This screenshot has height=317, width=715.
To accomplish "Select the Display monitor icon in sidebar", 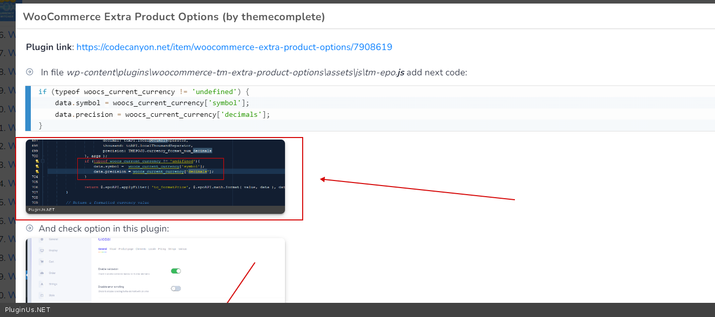I will [42, 250].
